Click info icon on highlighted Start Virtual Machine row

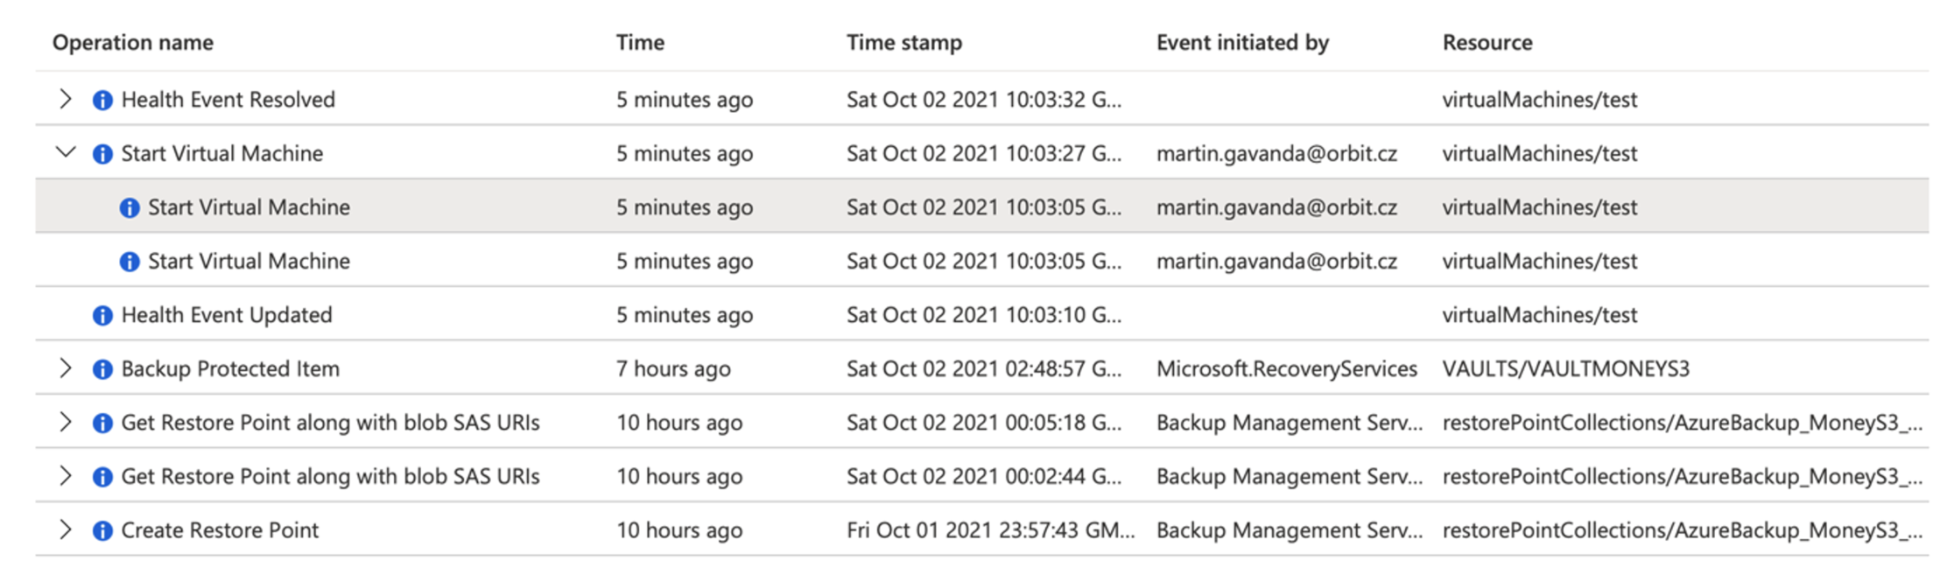click(x=130, y=207)
